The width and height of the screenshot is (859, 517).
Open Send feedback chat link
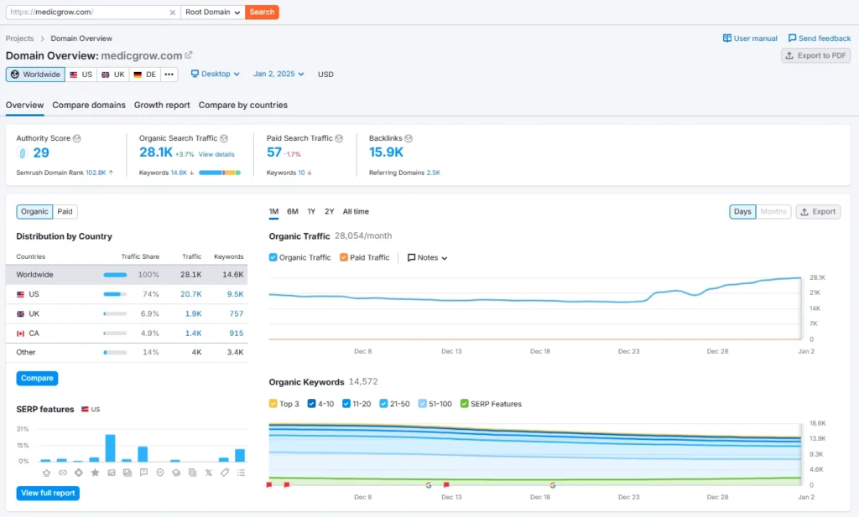[819, 39]
